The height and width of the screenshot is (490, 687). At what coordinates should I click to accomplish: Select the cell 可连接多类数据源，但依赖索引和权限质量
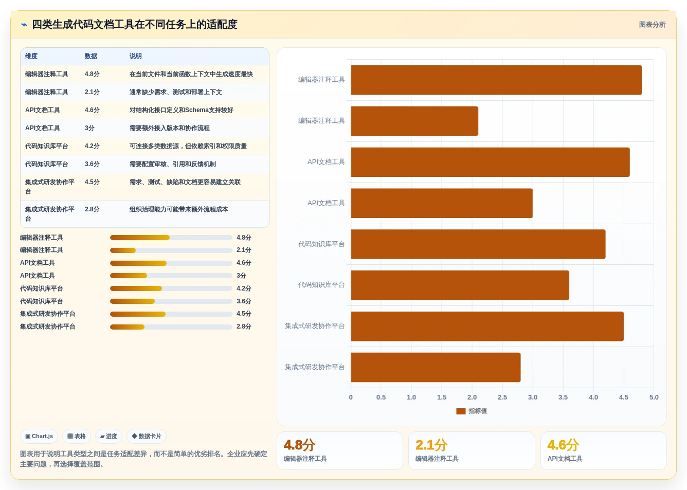pos(188,146)
